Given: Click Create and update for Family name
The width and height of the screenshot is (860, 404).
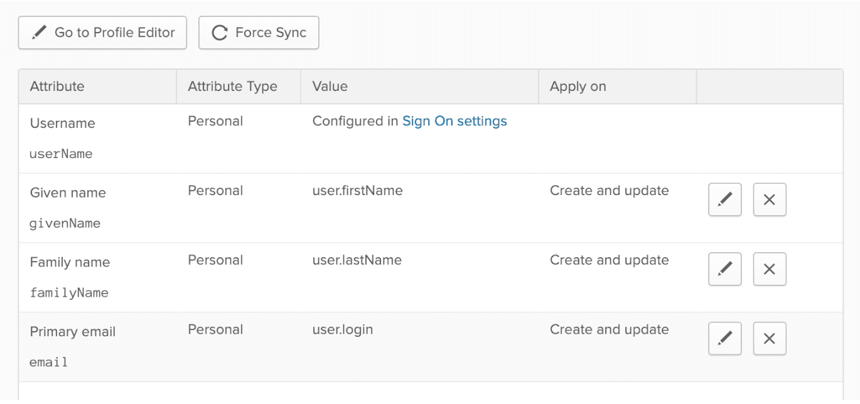Looking at the screenshot, I should 609,260.
